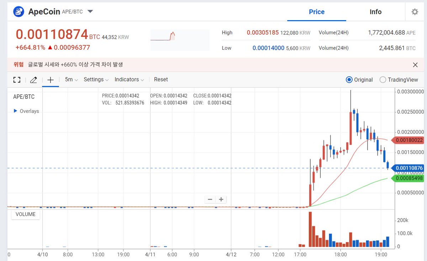Click the plus icon to add a chart
The height and width of the screenshot is (261, 427).
[x=51, y=80]
